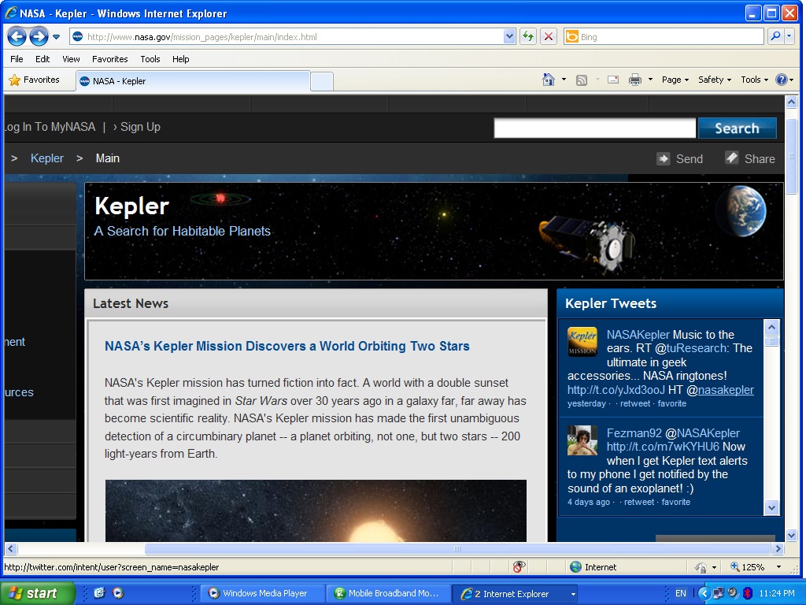The height and width of the screenshot is (605, 806).
Task: Open the Favorites menu in the menu bar
Action: coord(110,59)
